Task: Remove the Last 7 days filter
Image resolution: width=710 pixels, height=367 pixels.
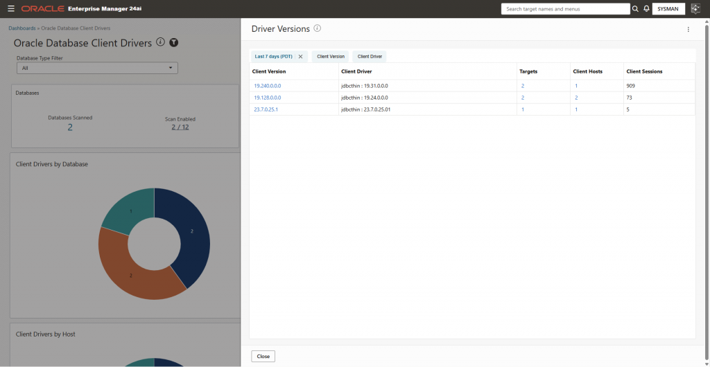Action: pos(300,57)
